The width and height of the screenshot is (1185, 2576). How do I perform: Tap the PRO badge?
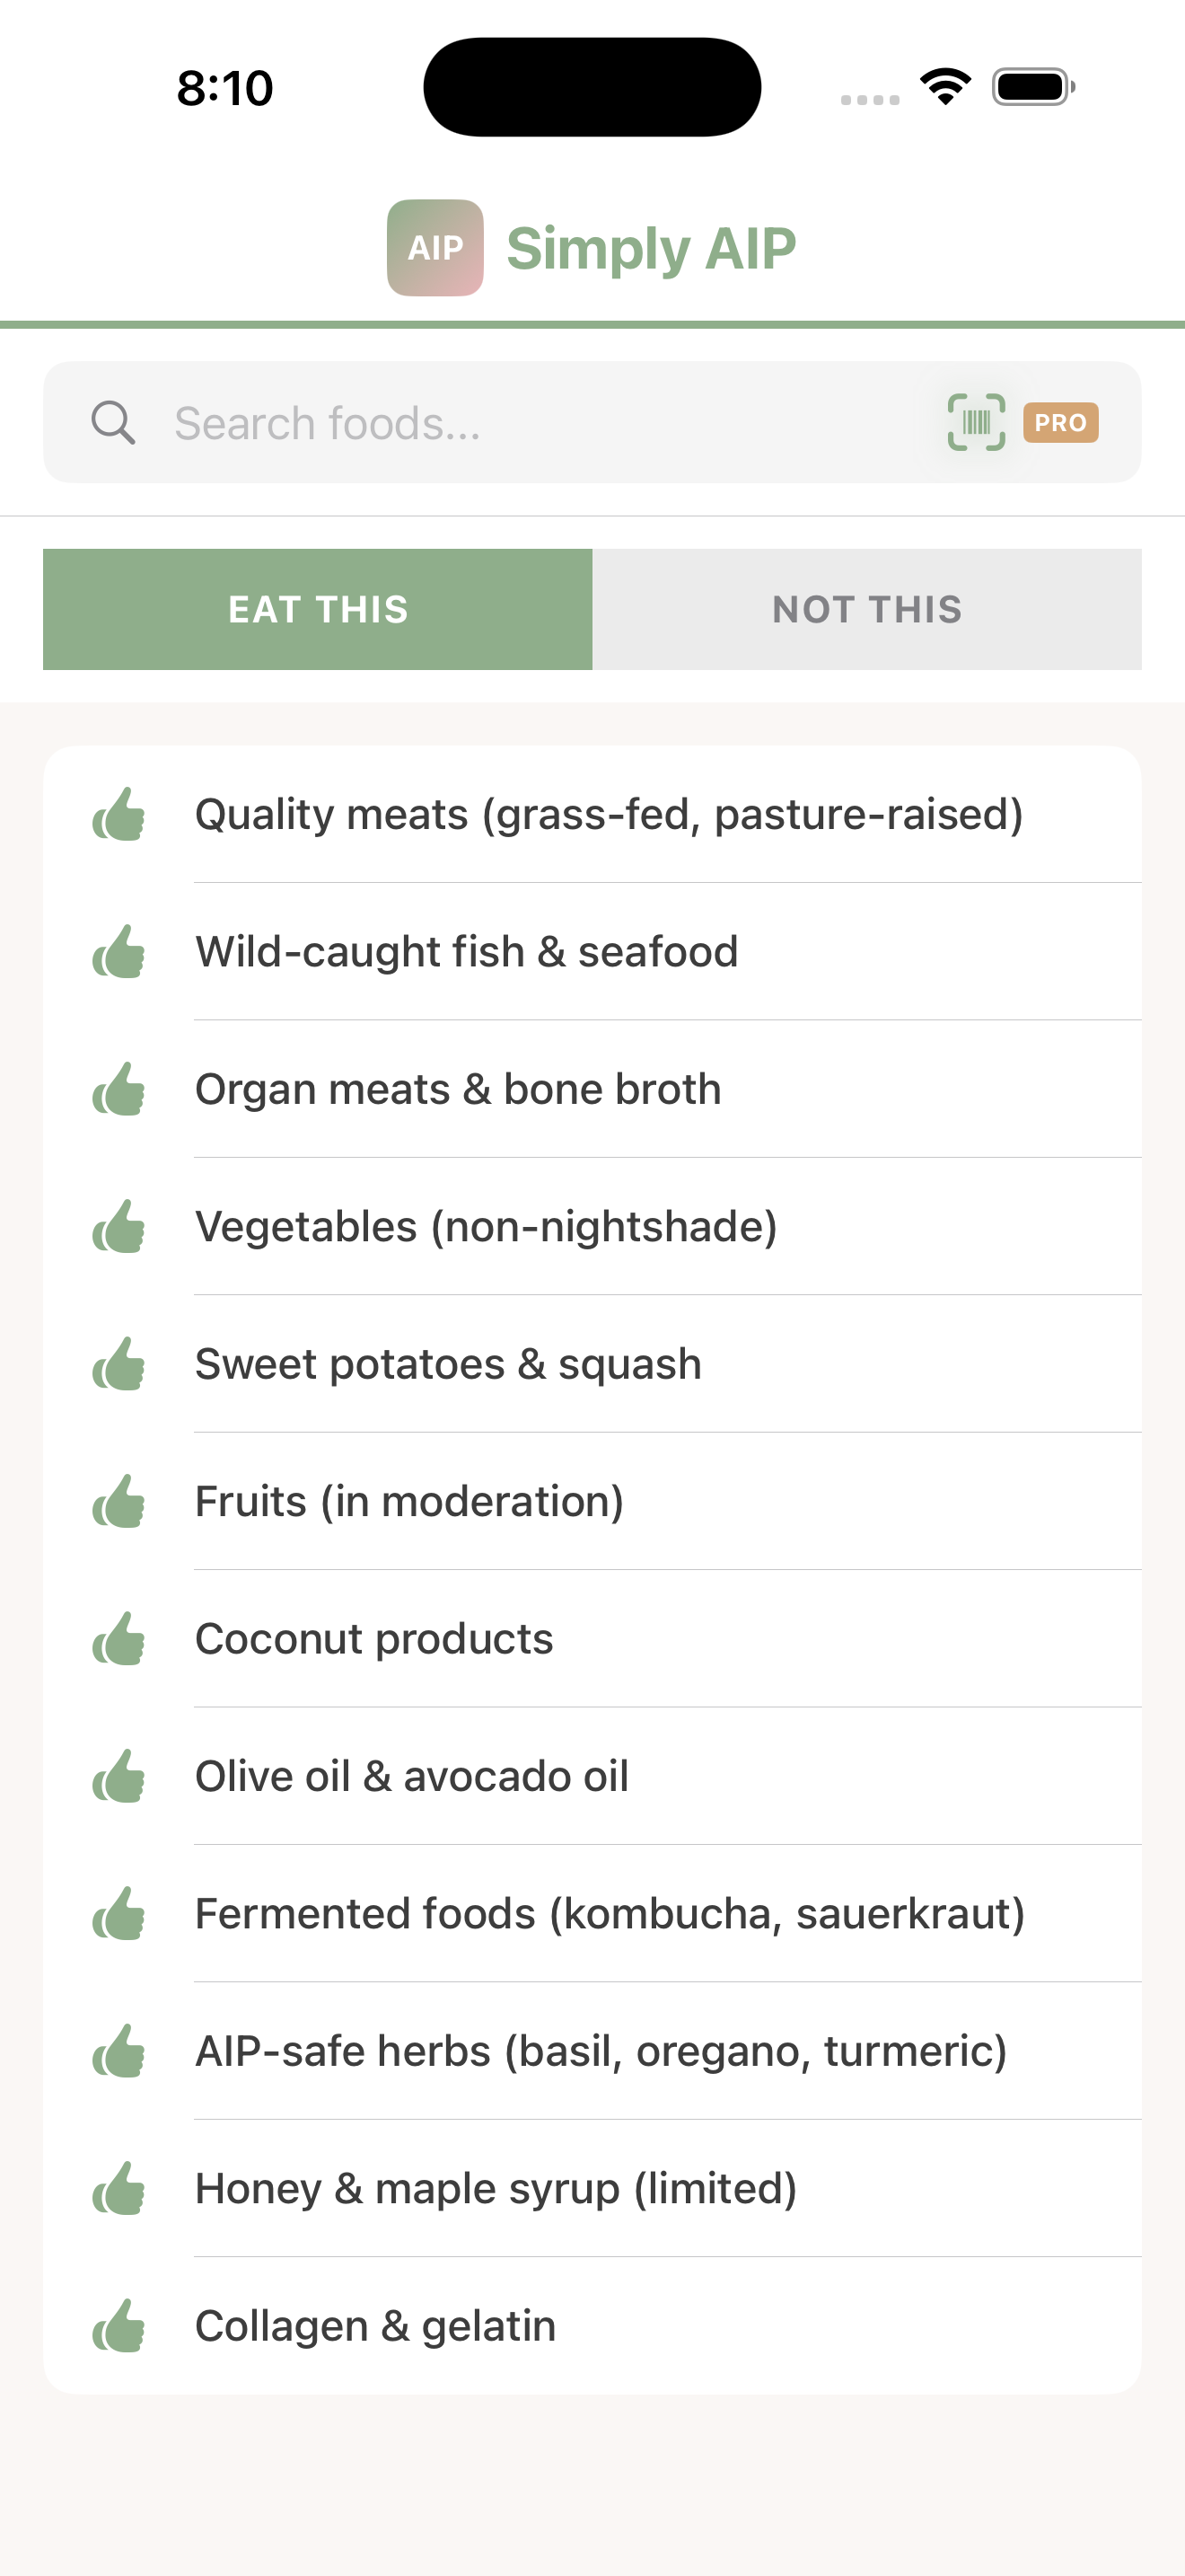coord(1060,422)
